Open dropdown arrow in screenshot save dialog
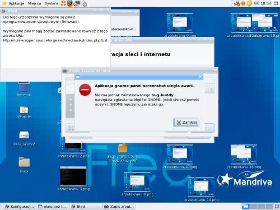This screenshot has width=280, height=210. (x=211, y=90)
